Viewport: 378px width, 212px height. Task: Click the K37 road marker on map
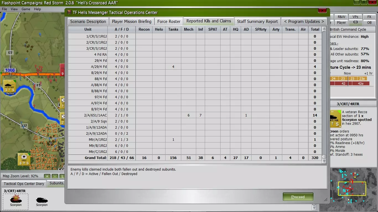[x=24, y=126]
